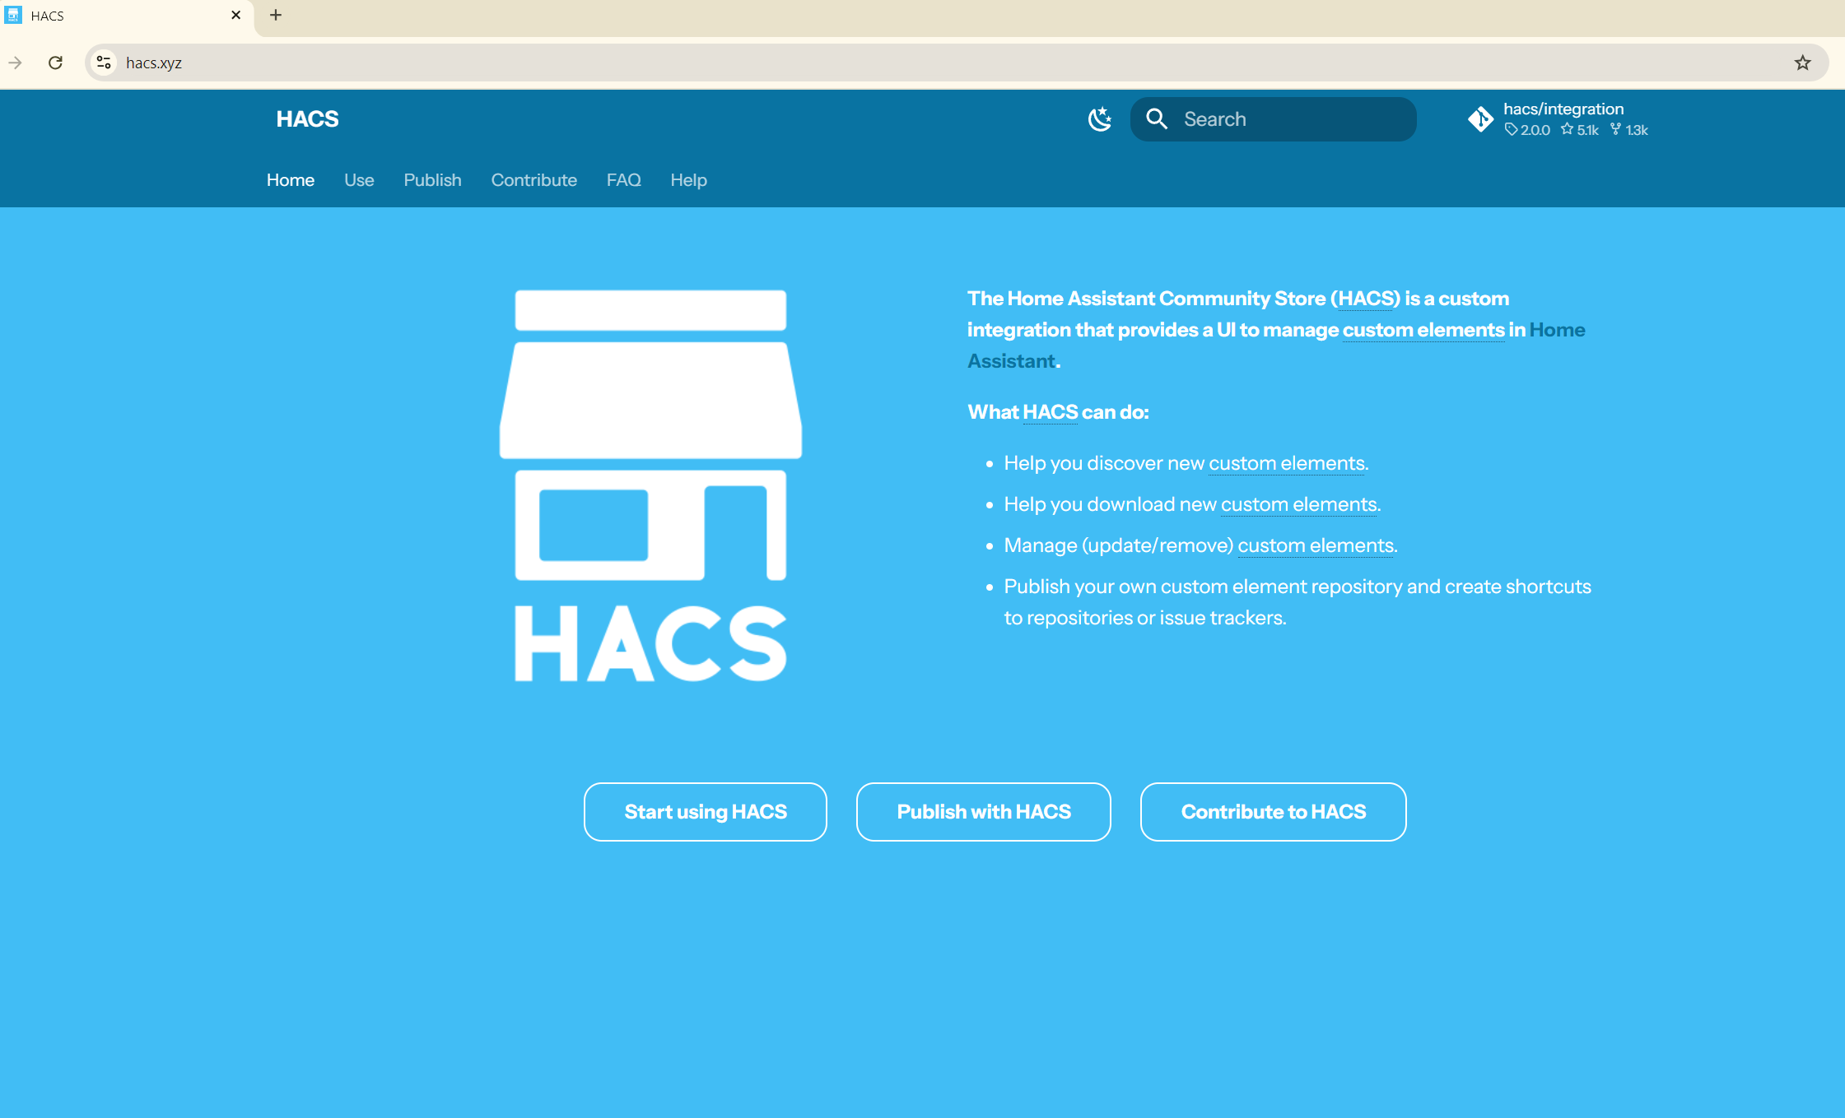This screenshot has width=1845, height=1118.
Task: Open the Help navigation tab
Action: point(688,180)
